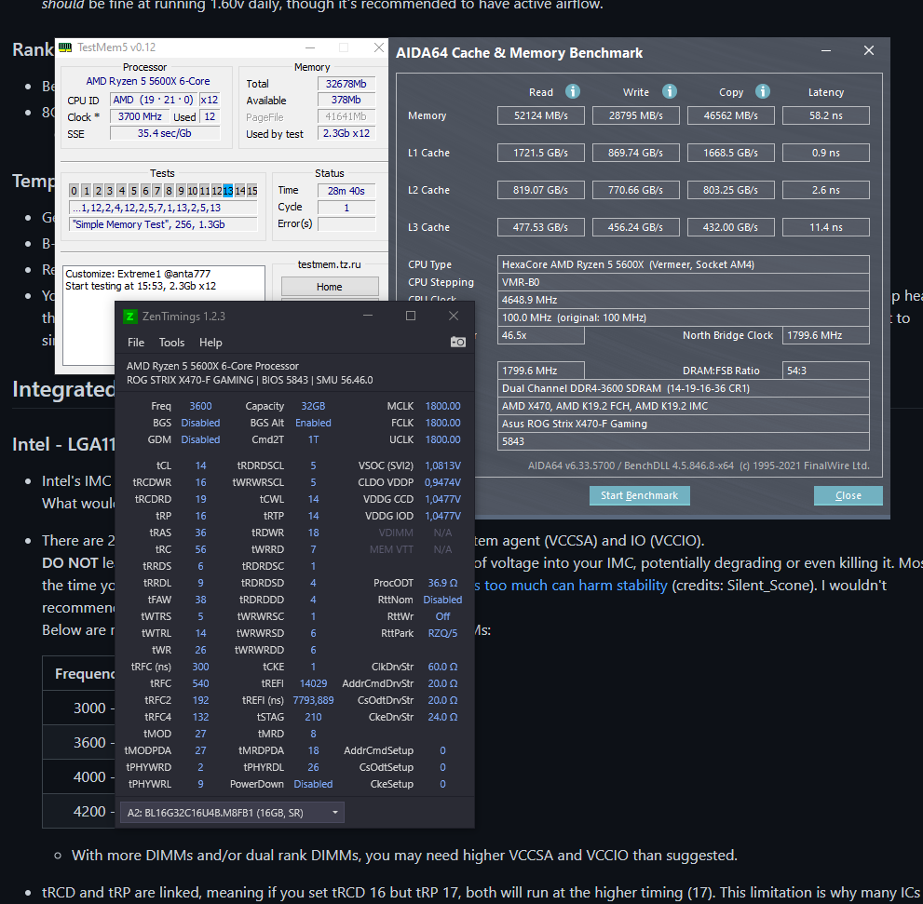923x904 pixels.
Task: Click the PowerDown Disabled value
Action: click(313, 784)
